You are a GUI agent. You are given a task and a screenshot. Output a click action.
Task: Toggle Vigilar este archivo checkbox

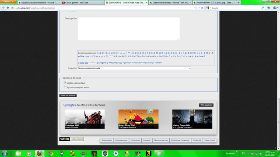tap(65, 83)
